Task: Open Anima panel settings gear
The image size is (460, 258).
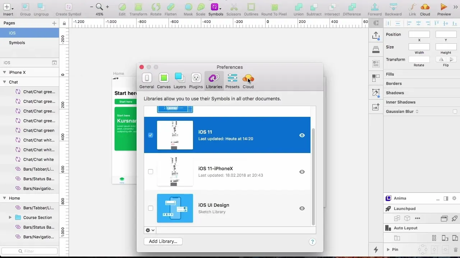Action: pyautogui.click(x=454, y=198)
